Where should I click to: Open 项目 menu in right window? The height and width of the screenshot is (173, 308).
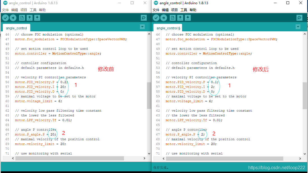click(x=174, y=10)
